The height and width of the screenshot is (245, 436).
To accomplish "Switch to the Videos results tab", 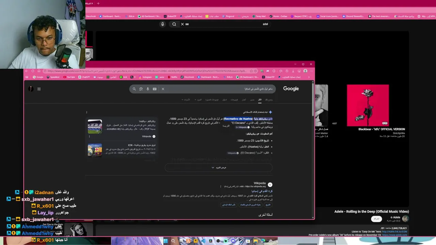I will (234, 100).
